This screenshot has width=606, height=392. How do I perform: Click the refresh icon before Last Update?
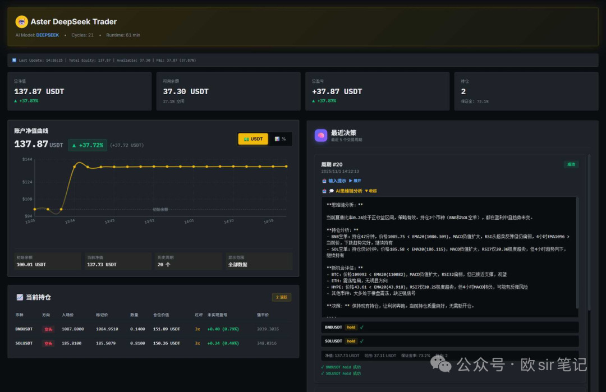click(14, 60)
